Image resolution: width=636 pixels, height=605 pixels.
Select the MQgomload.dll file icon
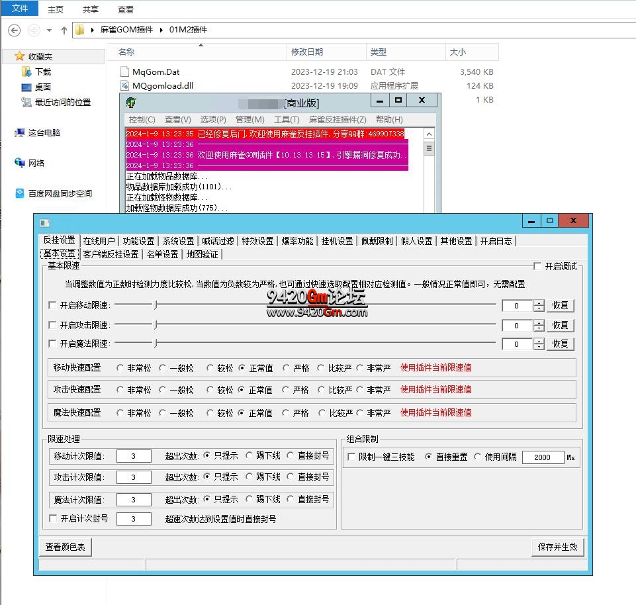(124, 85)
